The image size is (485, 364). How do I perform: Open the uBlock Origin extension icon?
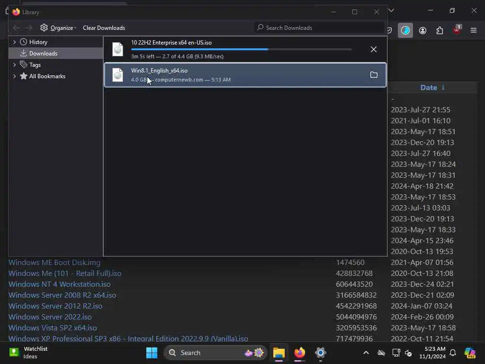click(457, 30)
